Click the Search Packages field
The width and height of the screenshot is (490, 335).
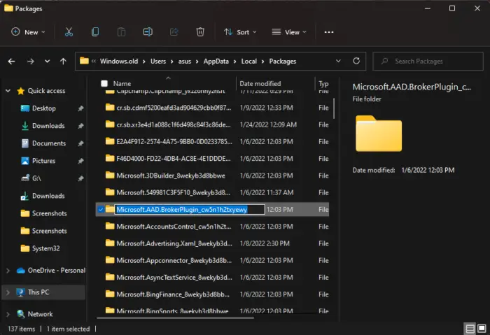click(428, 61)
